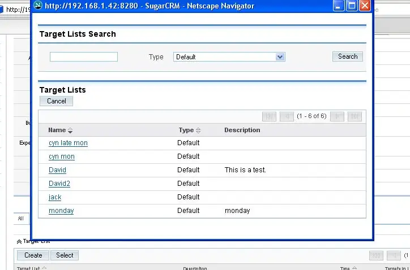Screen dimensions: 410x270
Task: Open the 'cyn late mon' target list
Action: [x=68, y=143]
